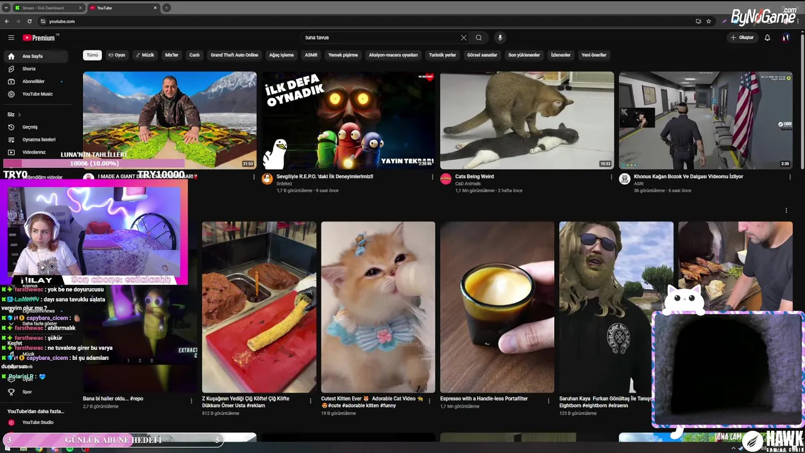The image size is (805, 453).
Task: Open the Shorts shelf three-dot menu
Action: pyautogui.click(x=786, y=211)
